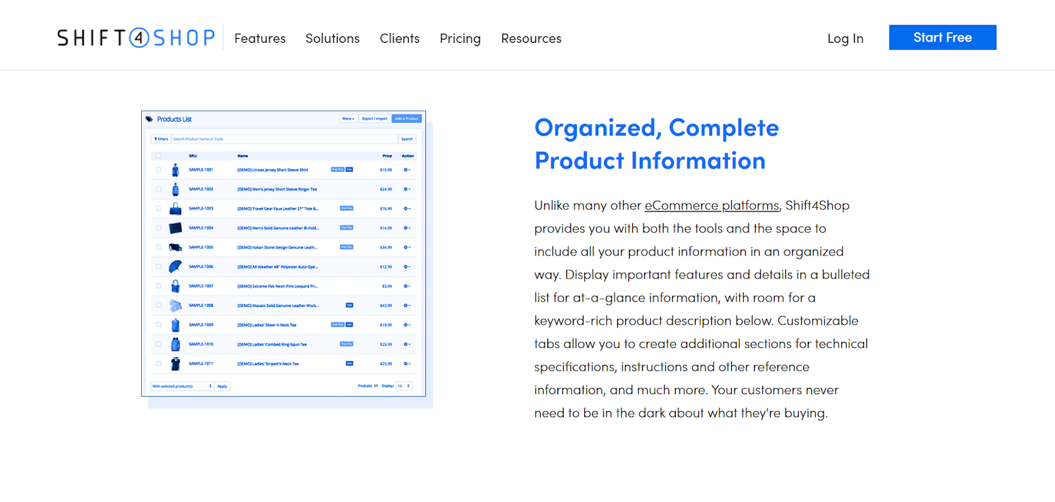Click the Search Product Name or Code field
The image size is (1055, 502).
tap(285, 139)
